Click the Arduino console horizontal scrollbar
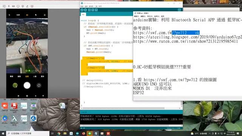This screenshot has height=136, width=242. click(131, 125)
